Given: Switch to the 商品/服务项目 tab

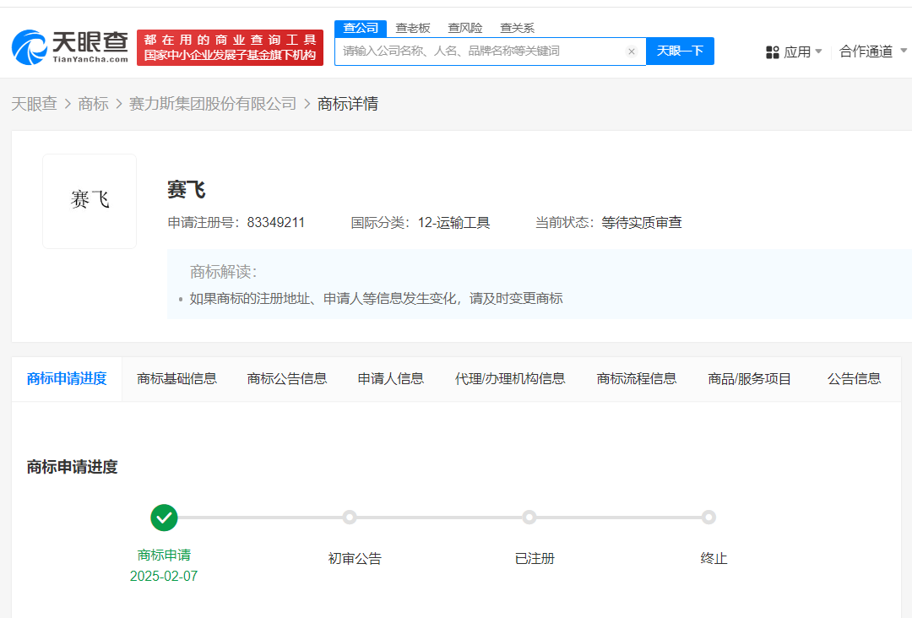Looking at the screenshot, I should 749,378.
